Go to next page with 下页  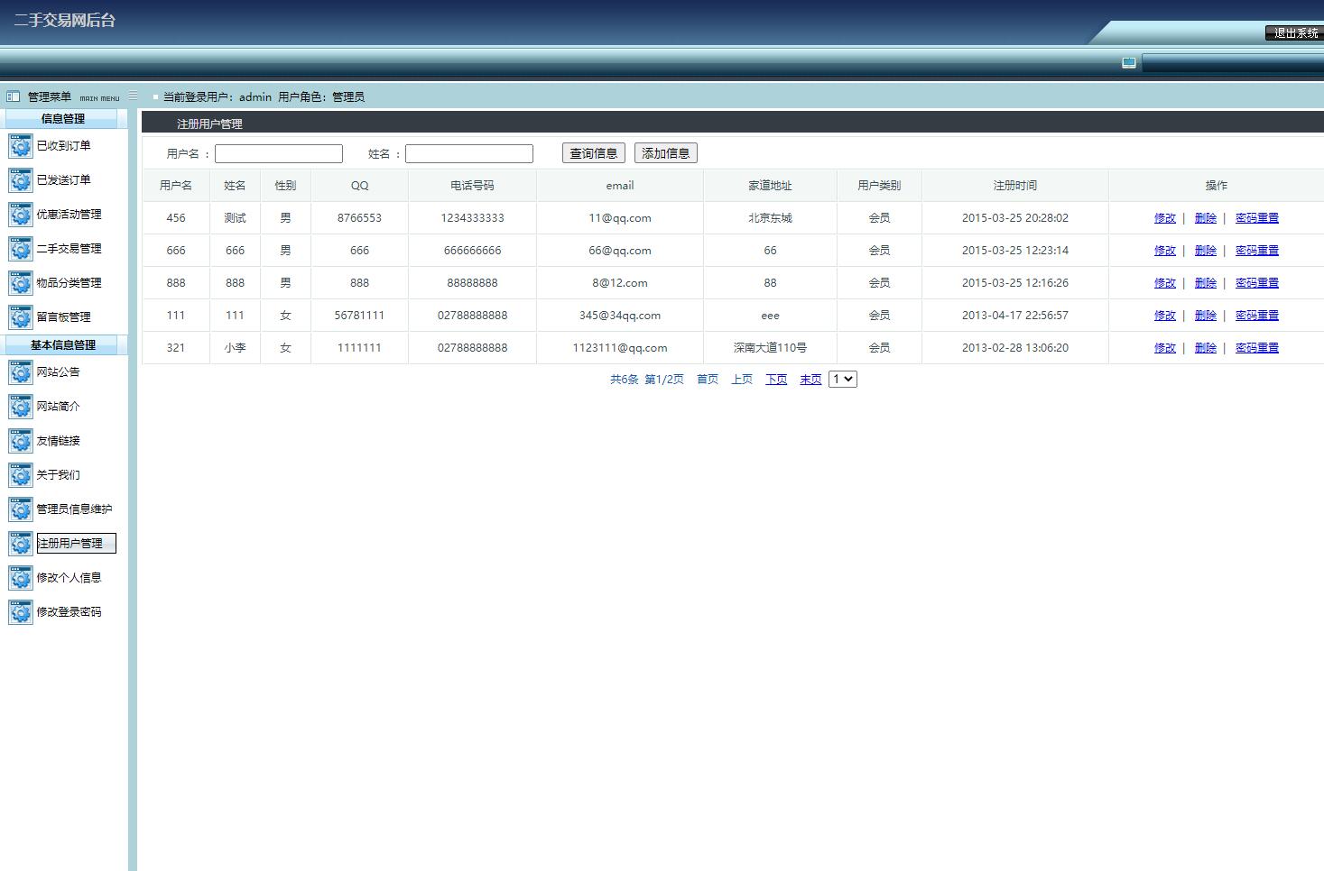point(776,380)
